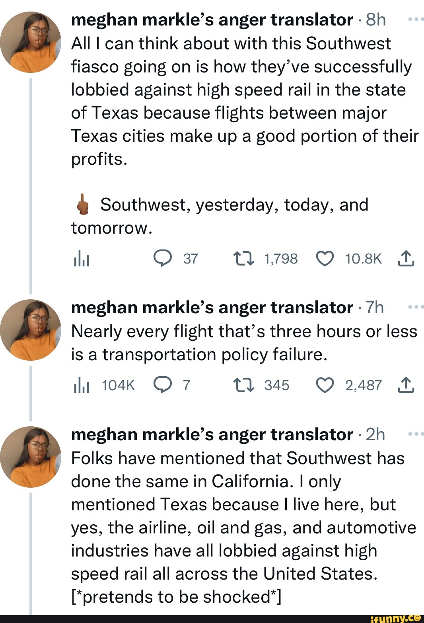Image resolution: width=424 pixels, height=623 pixels.
Task: Open the three-dot menu on the 8h tweet
Action: point(416,19)
